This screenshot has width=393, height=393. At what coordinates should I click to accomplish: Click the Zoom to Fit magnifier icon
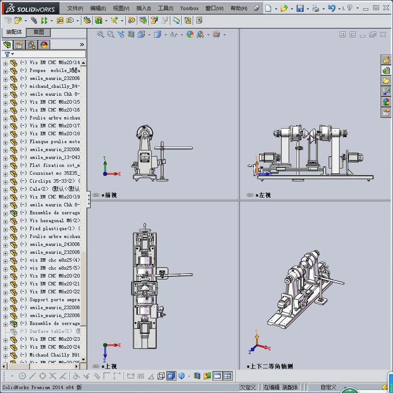tap(101, 34)
